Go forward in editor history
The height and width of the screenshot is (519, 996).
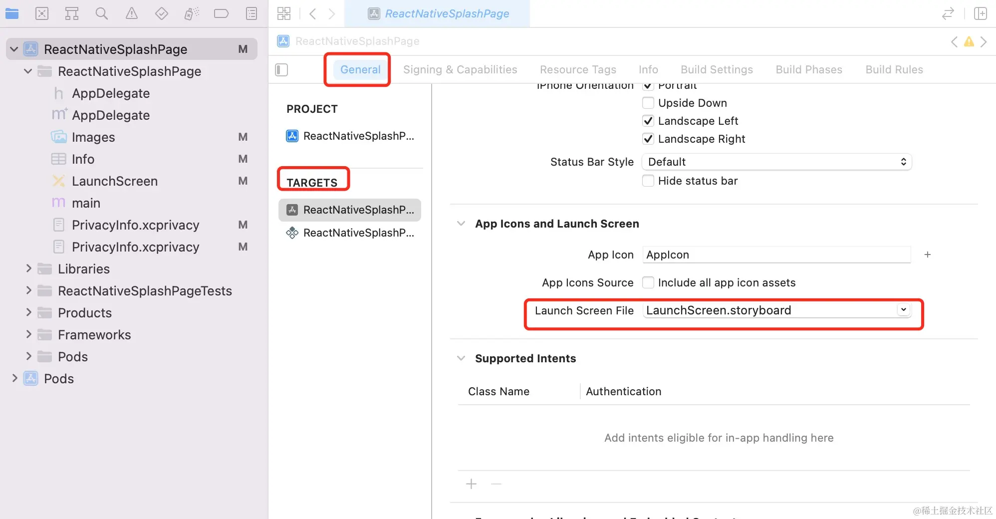click(x=332, y=13)
